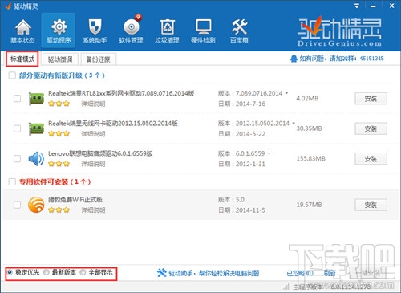Open title bar menu arrow icon
401x293 pixels.
pos(357,6)
